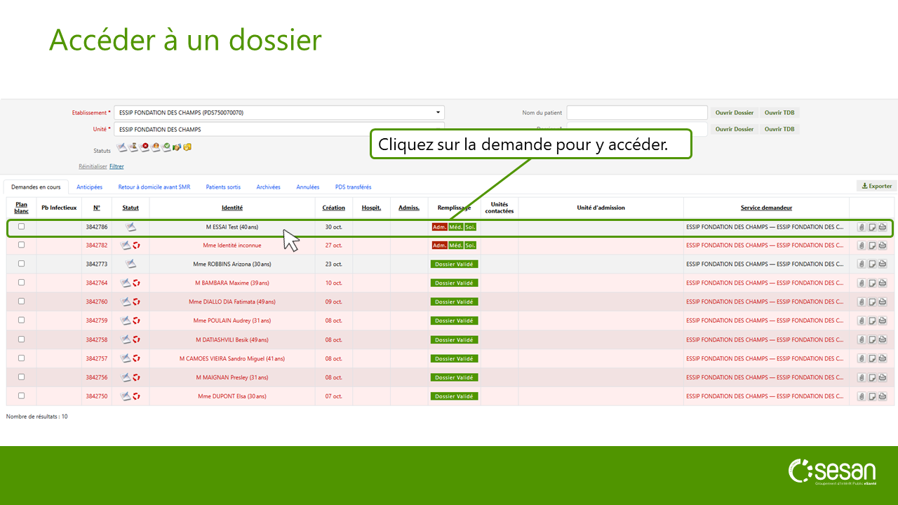Click the green checkmark status filter icon
The image size is (898, 505).
166,147
